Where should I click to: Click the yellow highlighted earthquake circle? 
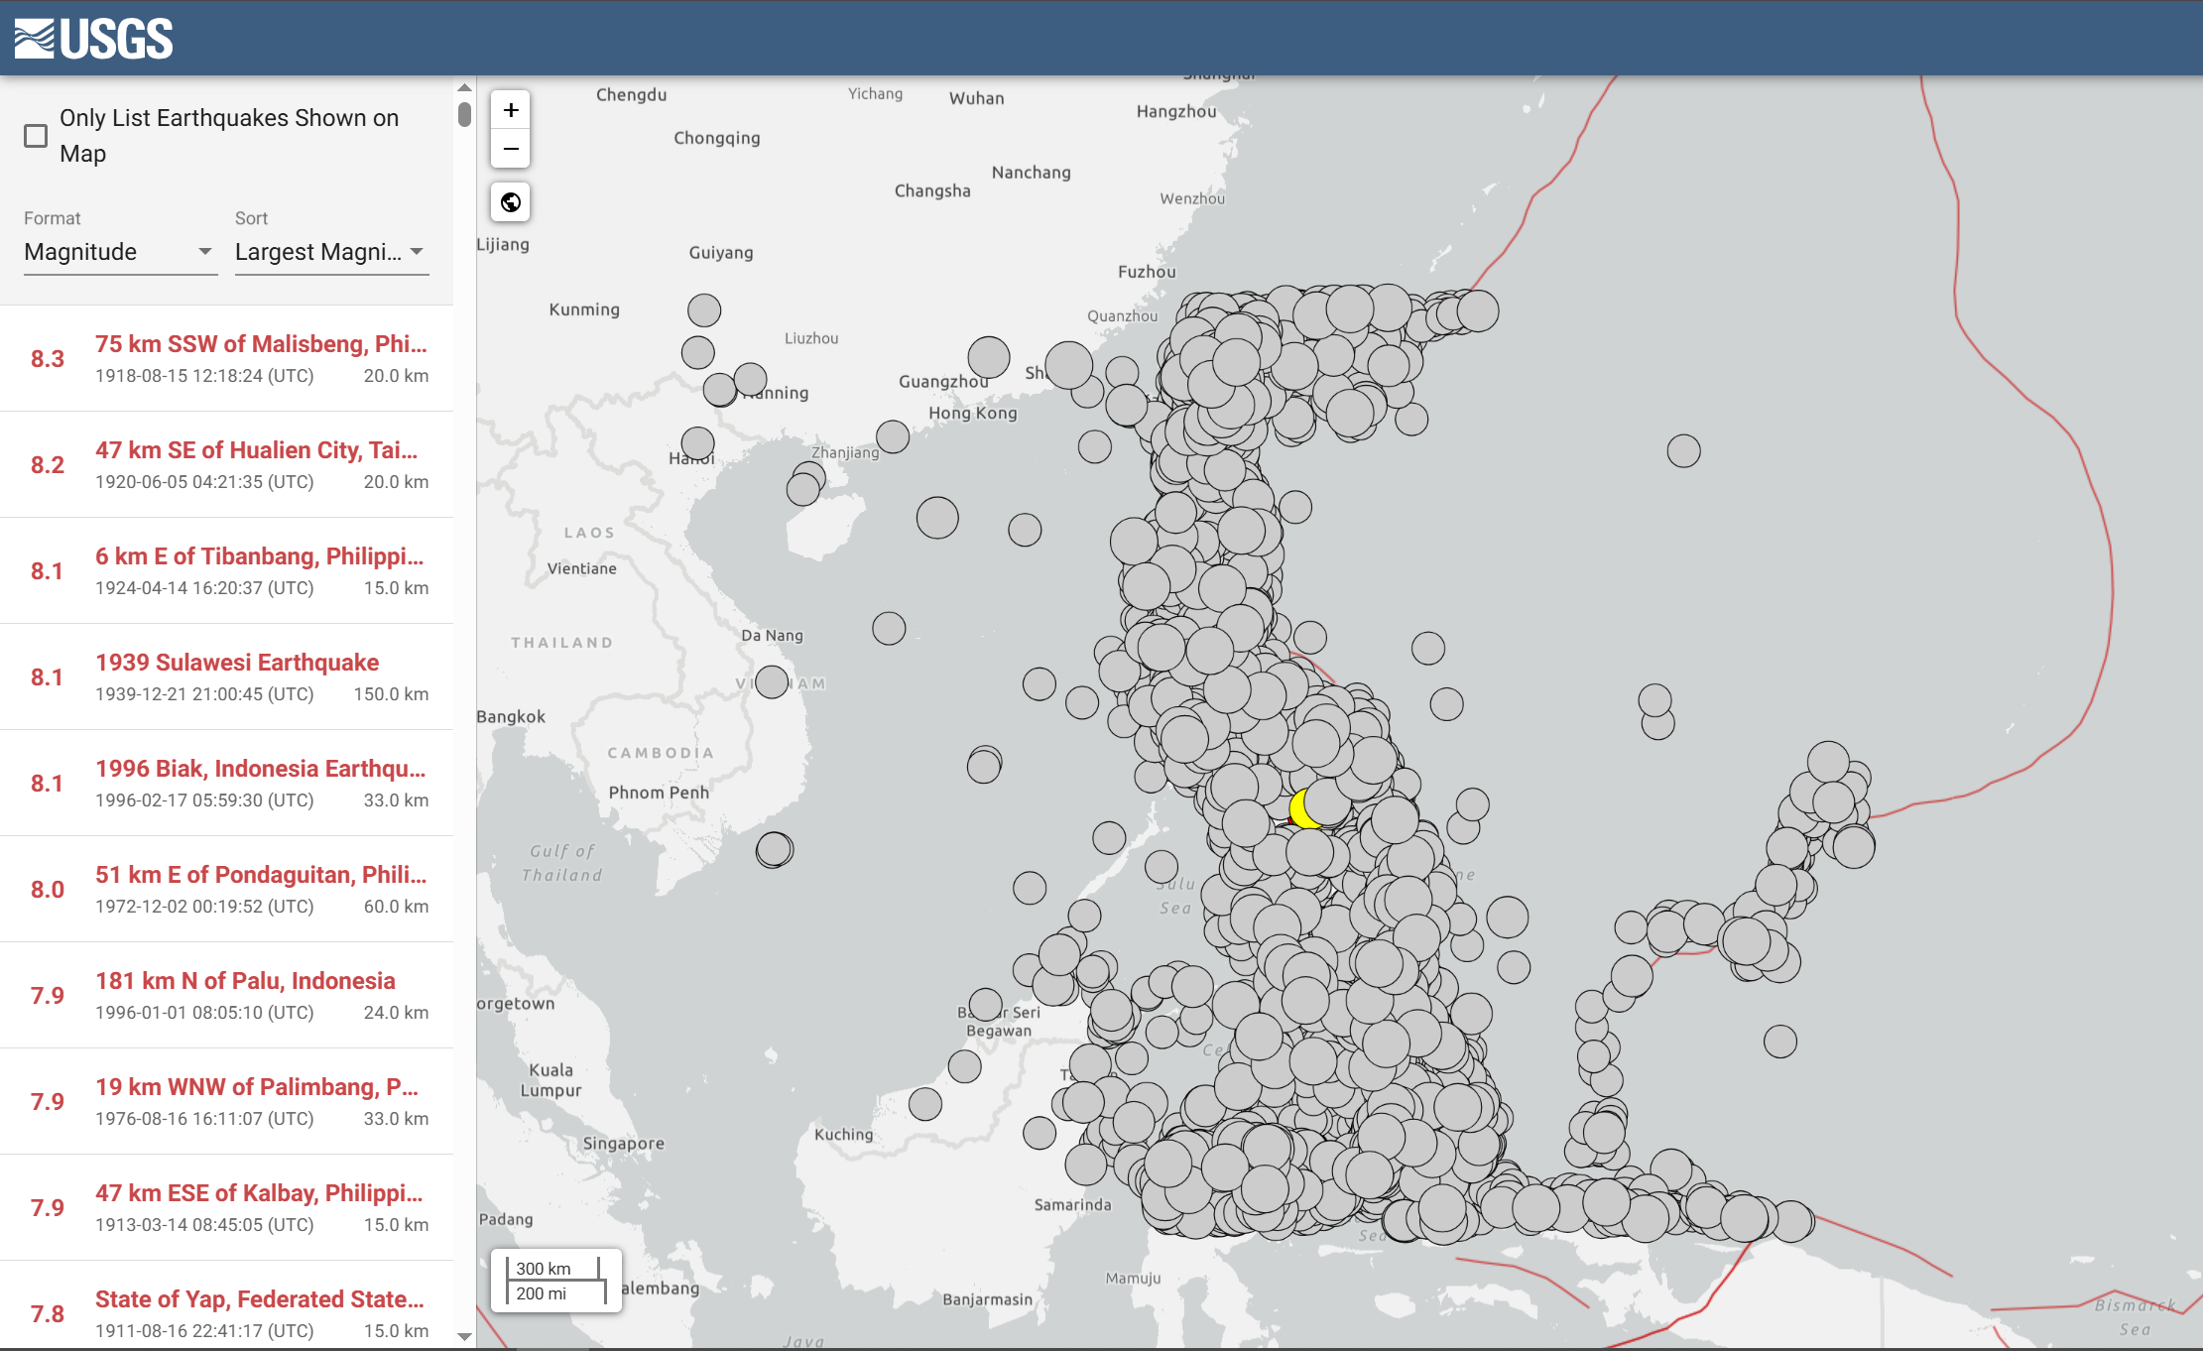coord(1297,809)
